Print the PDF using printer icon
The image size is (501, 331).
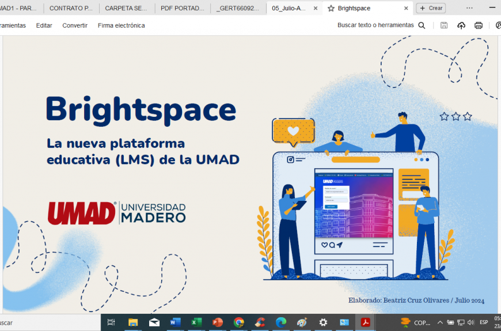point(478,25)
